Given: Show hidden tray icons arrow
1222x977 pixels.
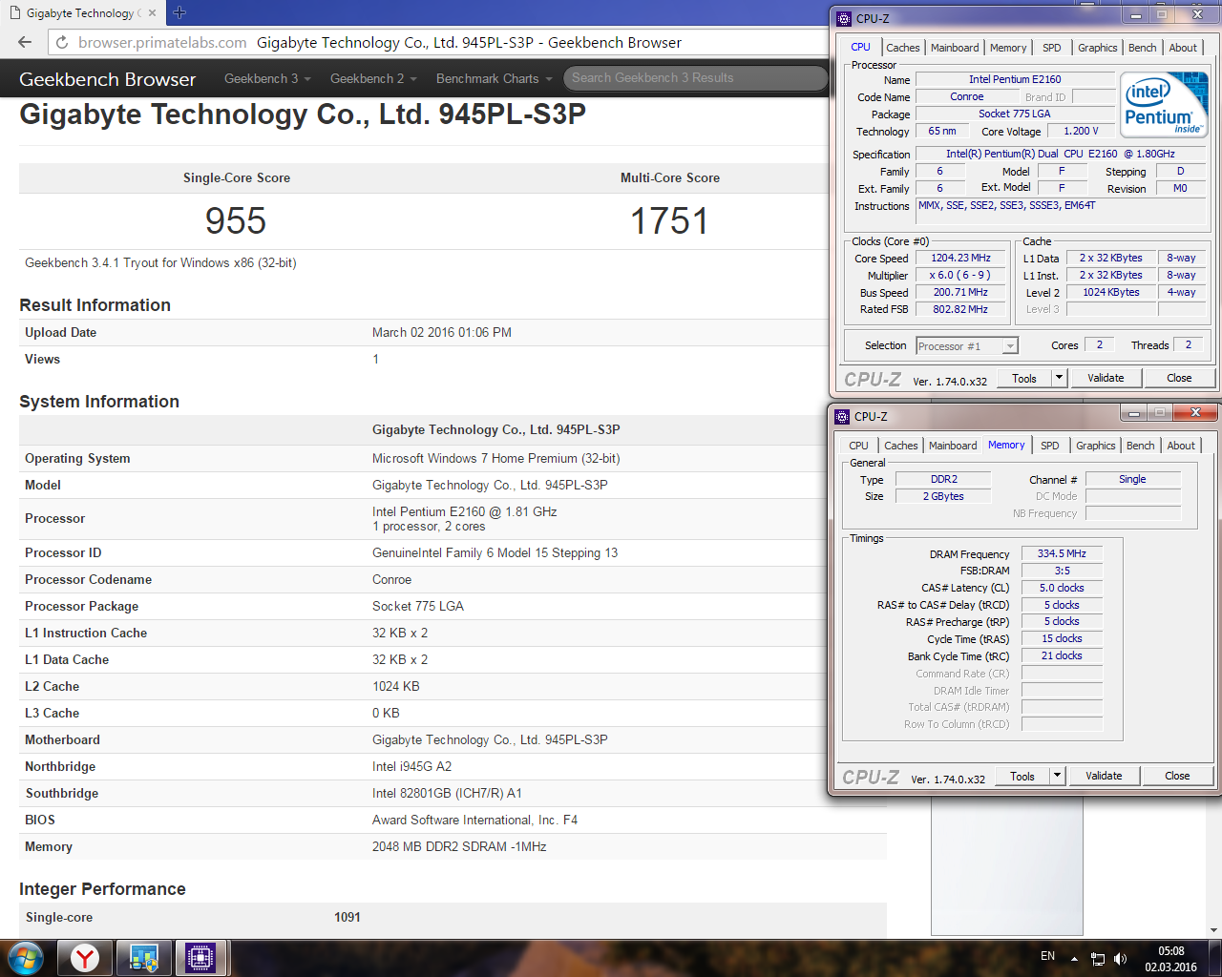Looking at the screenshot, I should click(x=1074, y=958).
